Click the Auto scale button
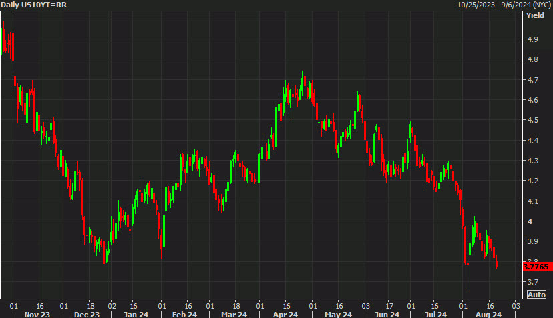 [536, 295]
